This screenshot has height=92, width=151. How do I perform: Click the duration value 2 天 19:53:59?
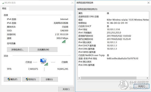[62, 35]
